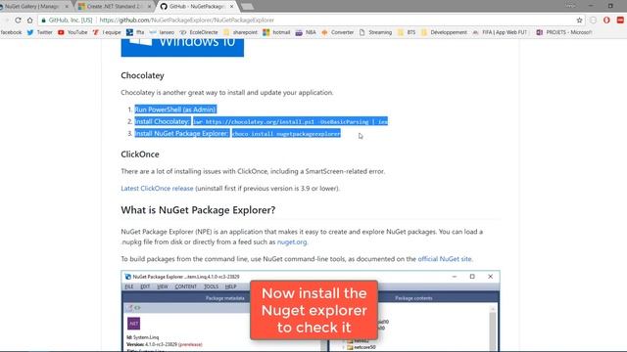Image resolution: width=627 pixels, height=352 pixels.
Task: Open the YouTube bookmark
Action: click(72, 32)
